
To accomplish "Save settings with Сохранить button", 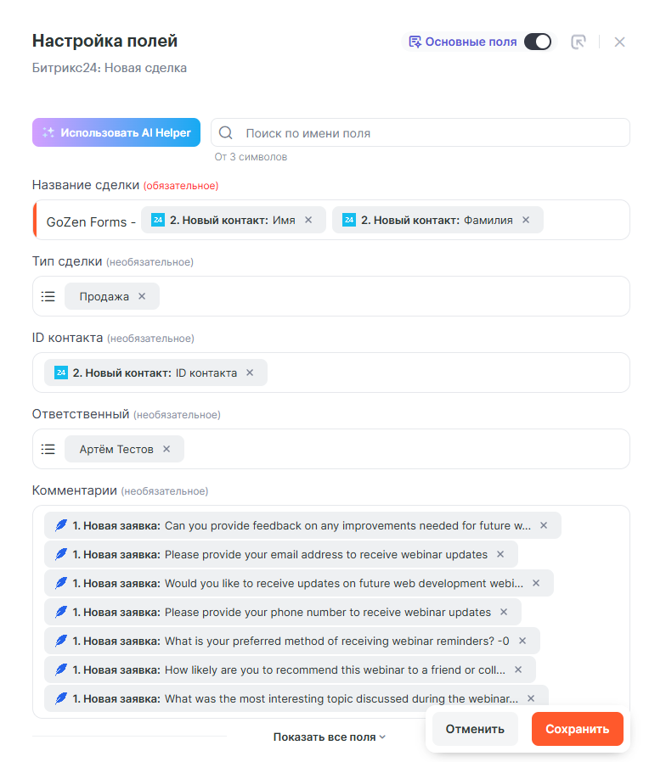I will click(578, 729).
